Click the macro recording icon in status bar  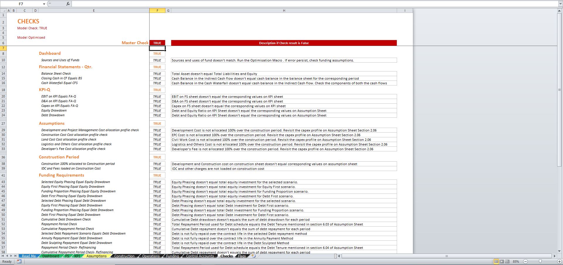(x=19, y=261)
